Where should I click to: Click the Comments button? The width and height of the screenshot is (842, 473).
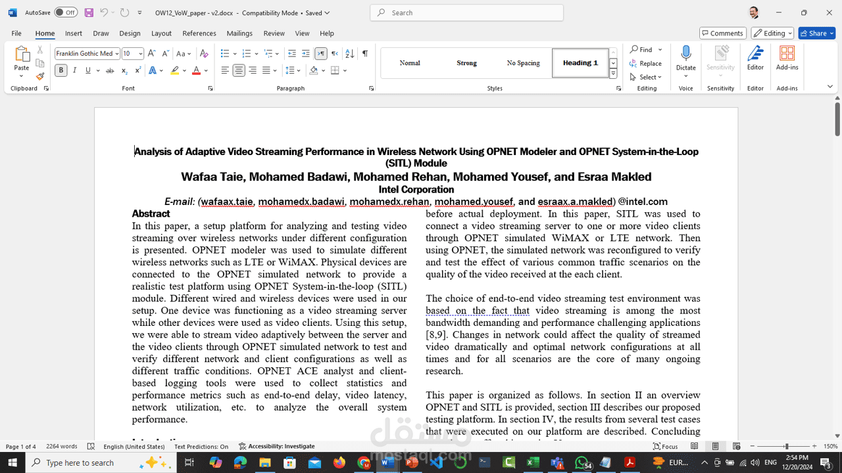coord(722,33)
